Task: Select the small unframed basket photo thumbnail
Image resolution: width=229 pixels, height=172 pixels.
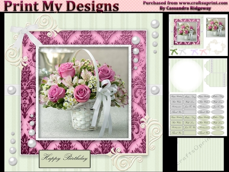Action: (x=216, y=28)
